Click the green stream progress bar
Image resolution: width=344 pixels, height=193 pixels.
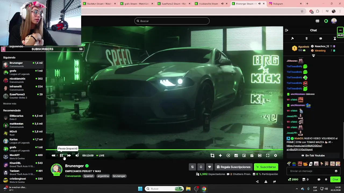(164, 150)
